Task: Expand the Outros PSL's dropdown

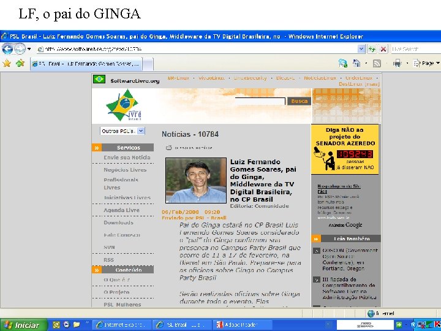Action: pos(141,131)
